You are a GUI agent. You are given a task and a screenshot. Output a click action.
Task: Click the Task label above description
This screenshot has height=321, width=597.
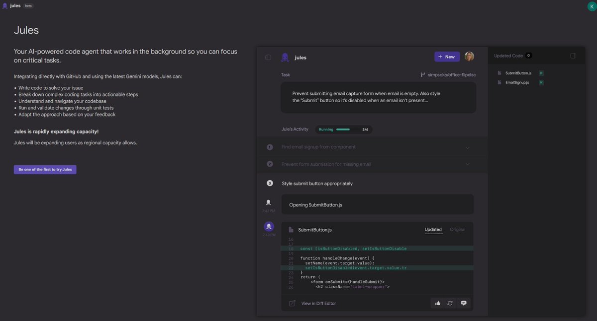[286, 75]
